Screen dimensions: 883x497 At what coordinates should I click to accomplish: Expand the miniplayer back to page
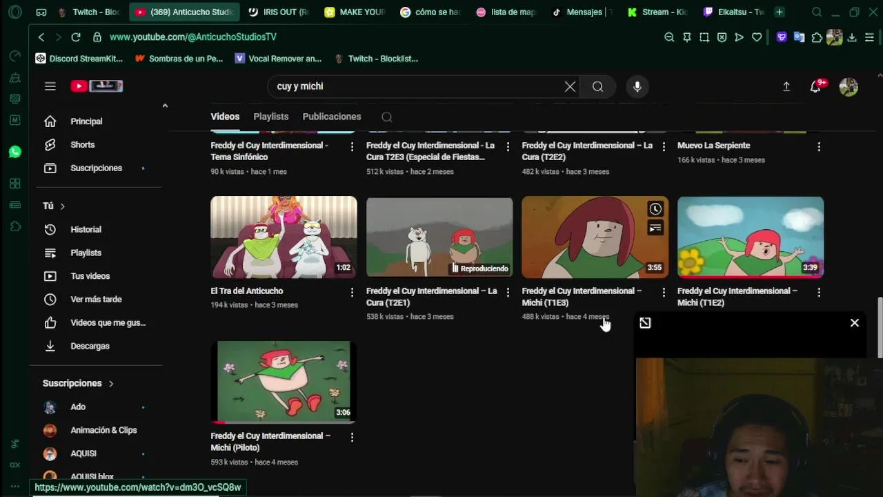pos(645,323)
